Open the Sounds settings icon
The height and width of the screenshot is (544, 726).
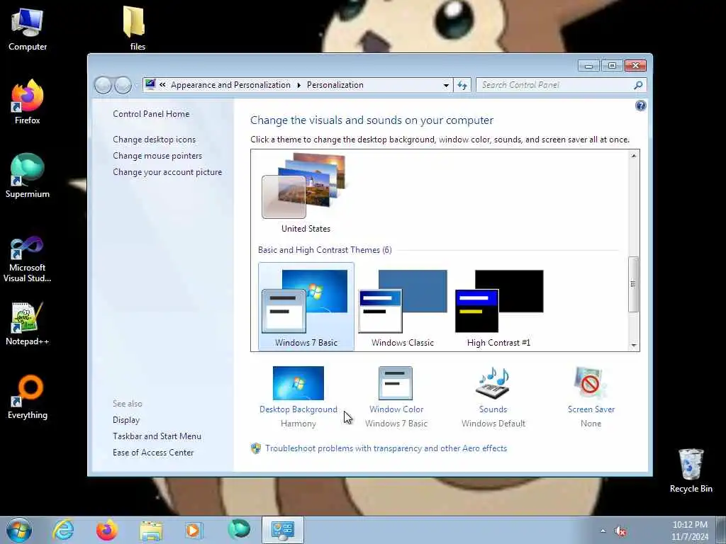coord(493,383)
